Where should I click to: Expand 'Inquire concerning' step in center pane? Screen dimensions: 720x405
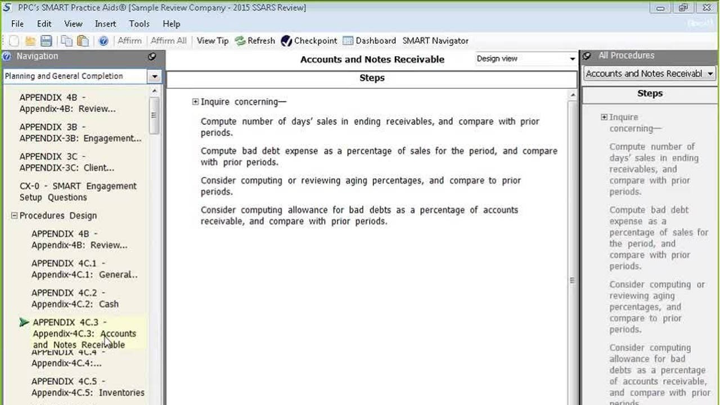195,102
